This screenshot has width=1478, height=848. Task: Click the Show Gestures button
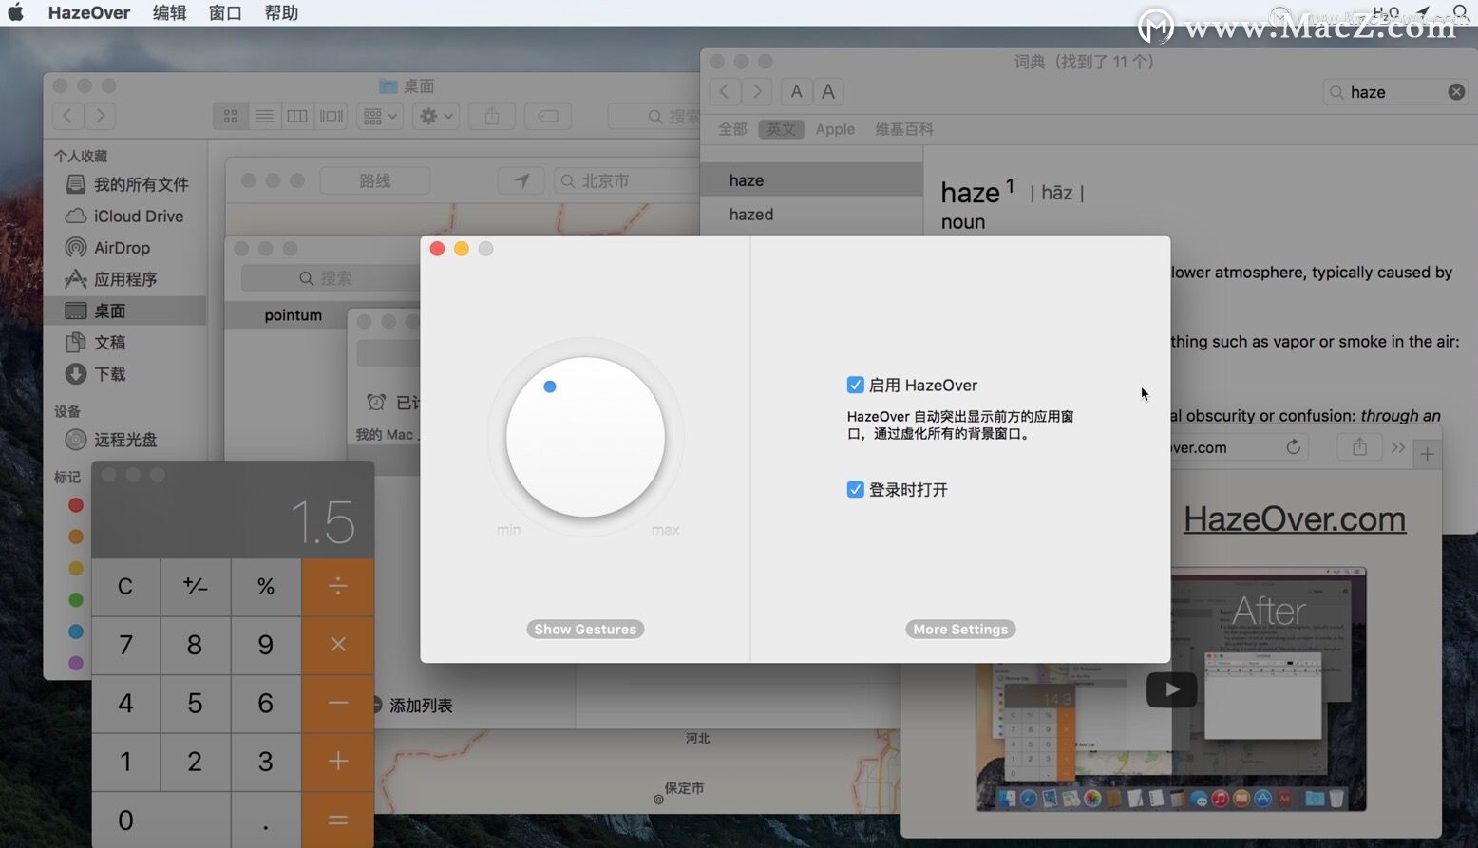[585, 629]
